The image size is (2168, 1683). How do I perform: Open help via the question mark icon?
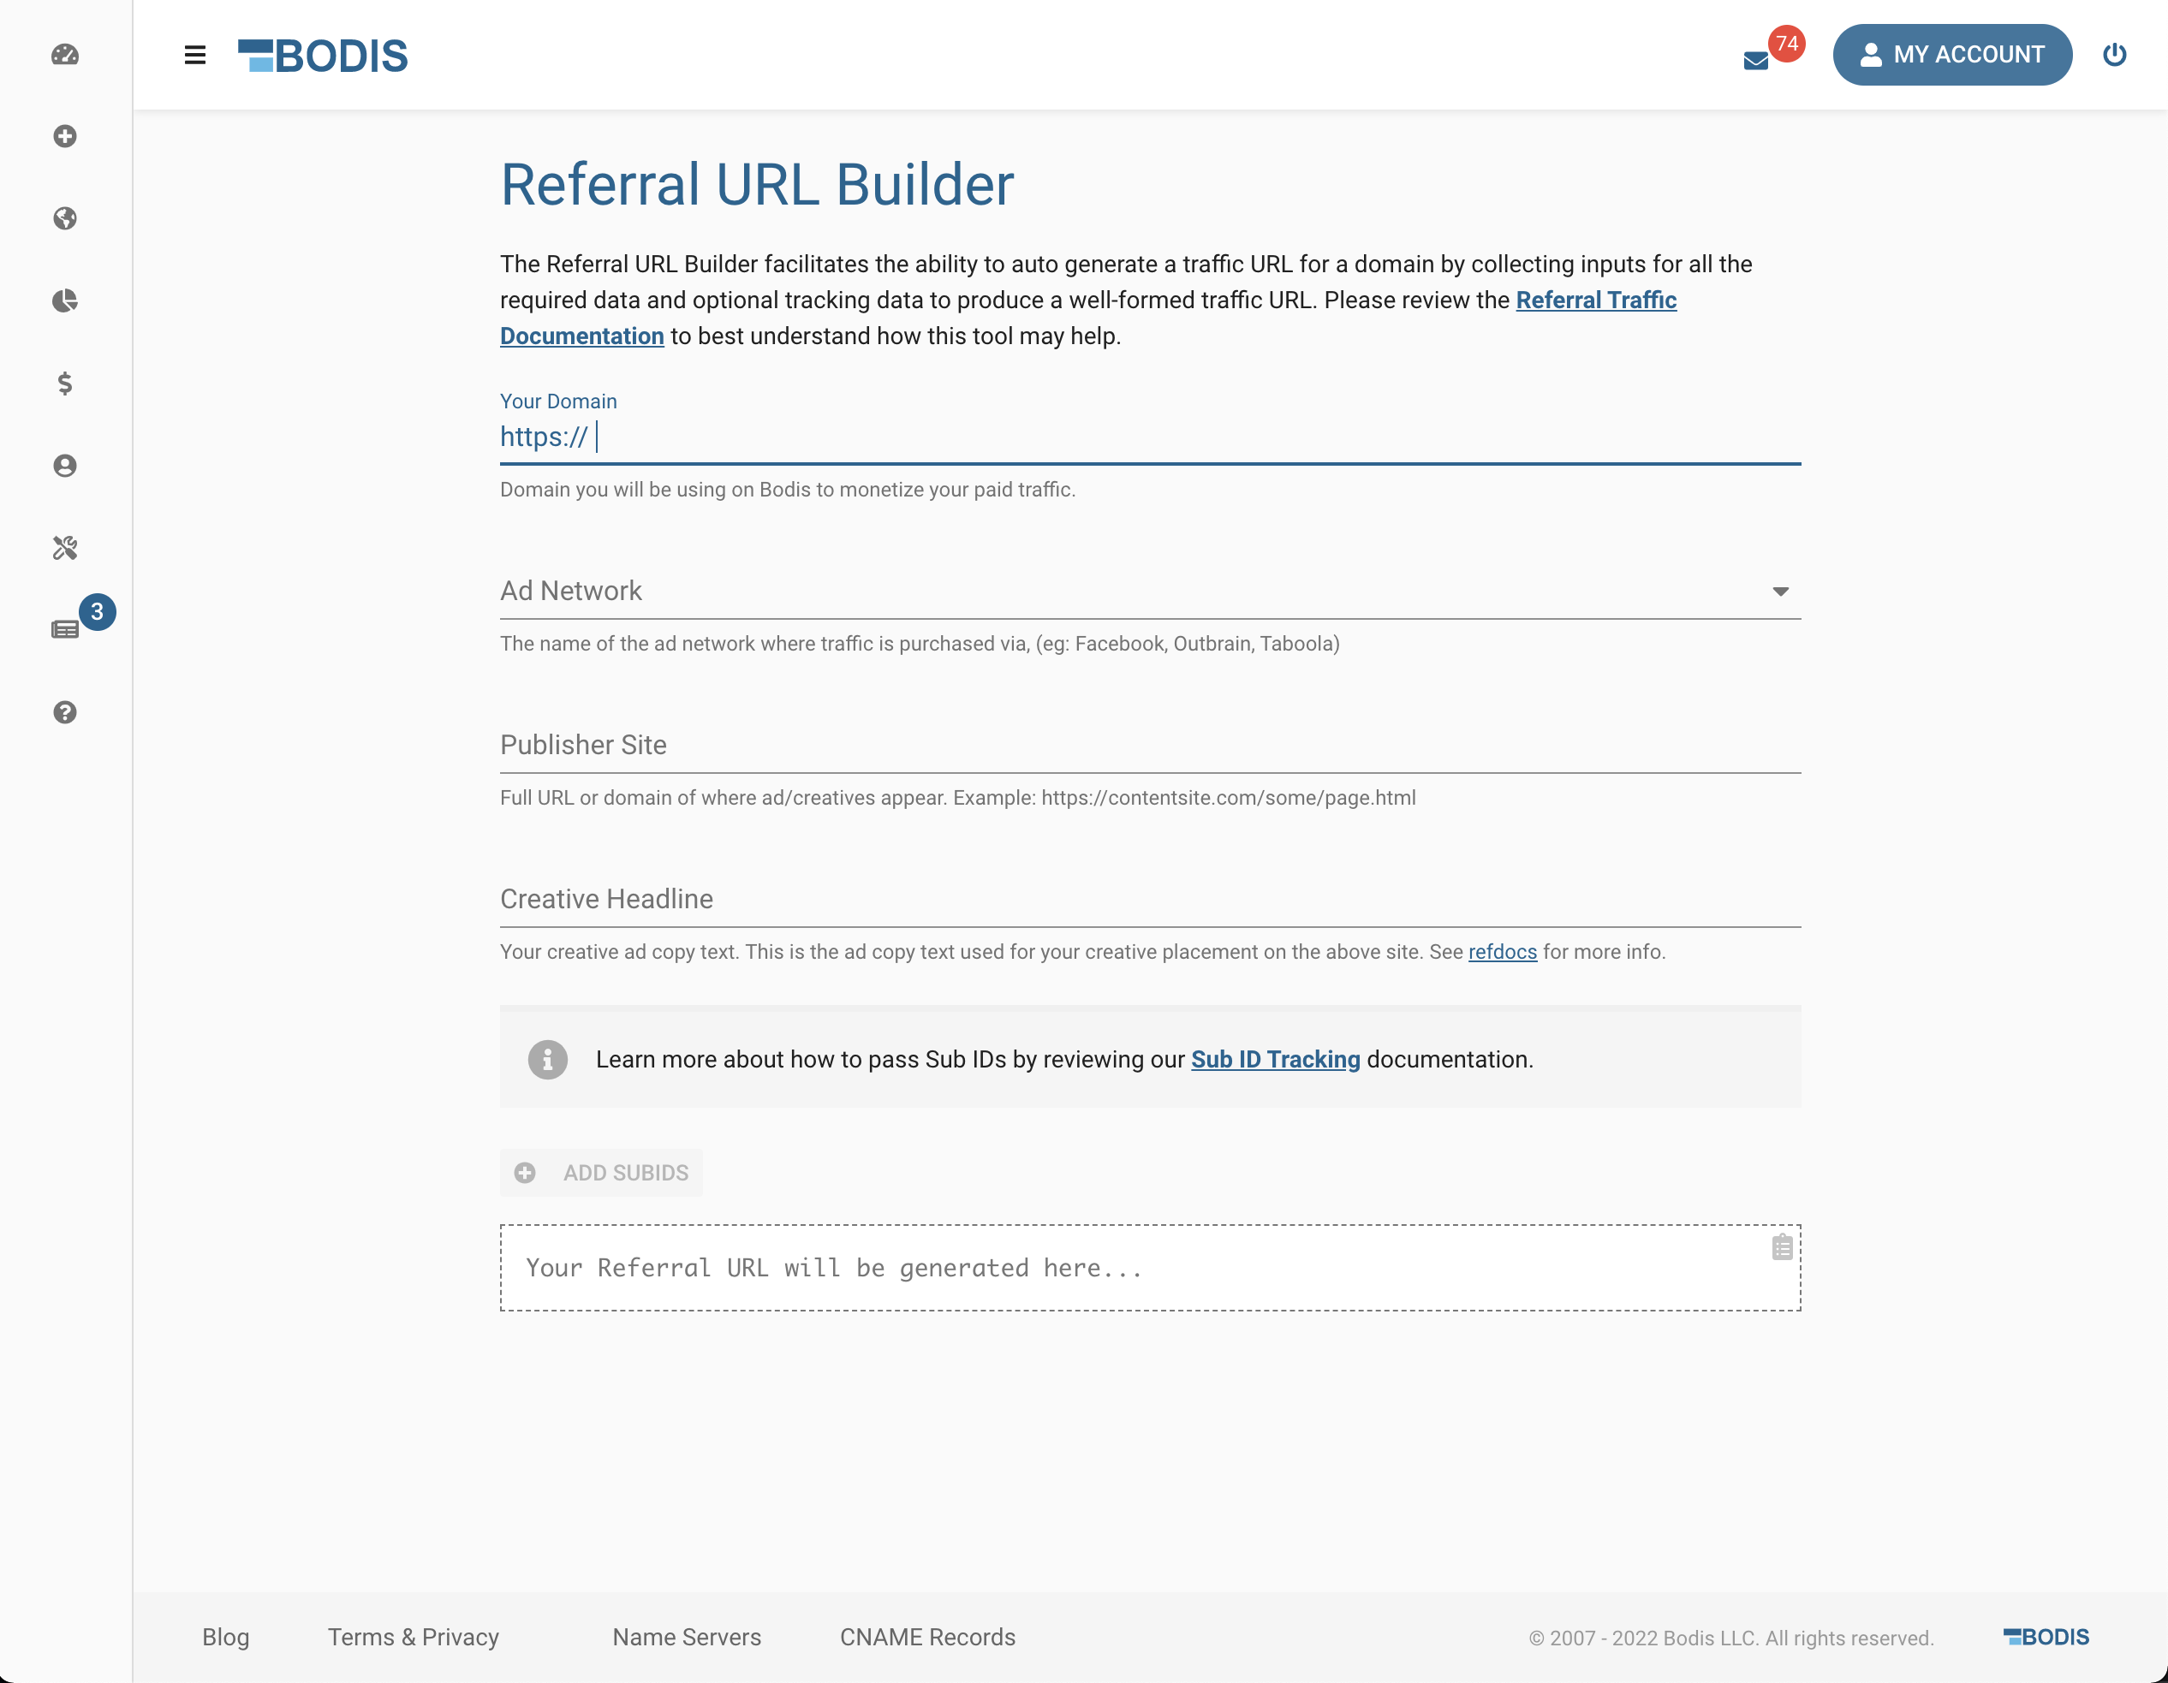coord(64,711)
